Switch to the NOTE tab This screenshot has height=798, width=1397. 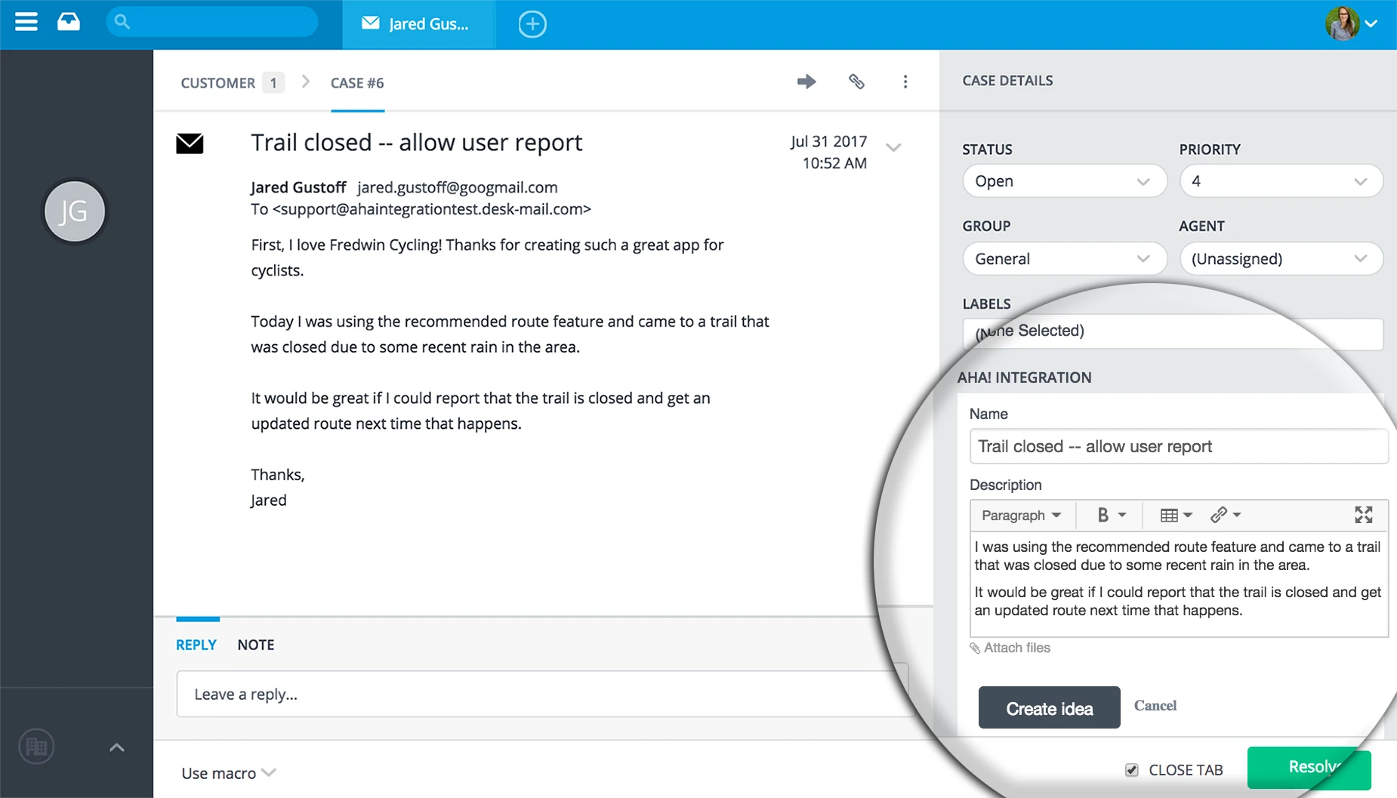click(x=256, y=645)
